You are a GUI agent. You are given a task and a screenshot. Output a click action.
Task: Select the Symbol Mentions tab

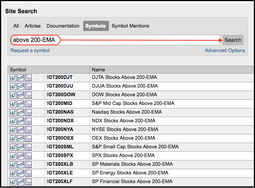(x=130, y=26)
